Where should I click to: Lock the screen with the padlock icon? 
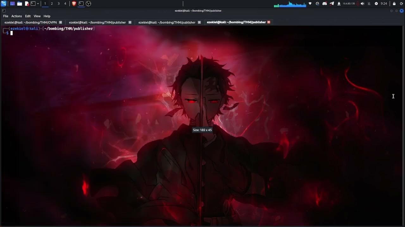coord(394,3)
